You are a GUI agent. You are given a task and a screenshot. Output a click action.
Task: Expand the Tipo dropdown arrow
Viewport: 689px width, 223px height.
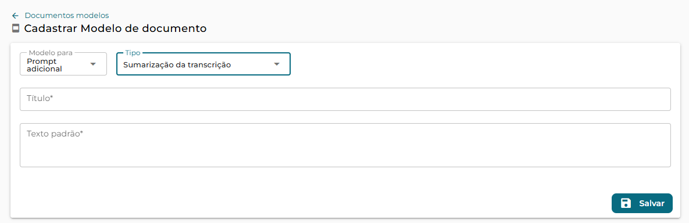tap(276, 64)
